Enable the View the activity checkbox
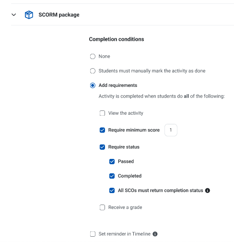 102,113
